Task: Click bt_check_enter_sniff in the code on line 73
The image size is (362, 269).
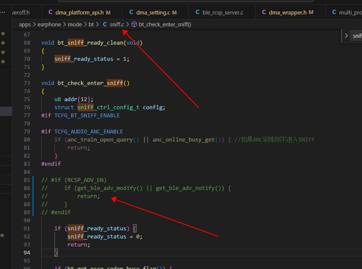Action: [x=90, y=83]
